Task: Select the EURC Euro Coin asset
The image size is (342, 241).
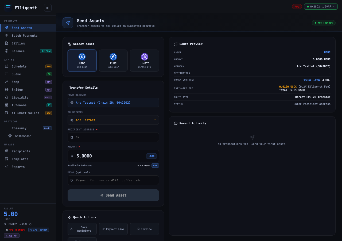Action: 113,61
